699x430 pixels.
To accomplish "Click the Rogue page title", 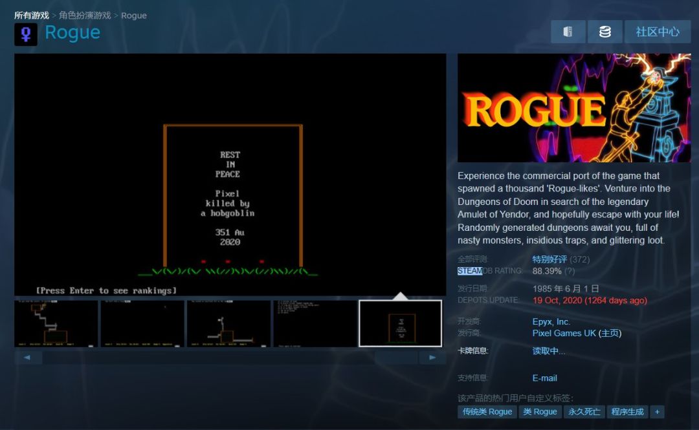I will [72, 32].
